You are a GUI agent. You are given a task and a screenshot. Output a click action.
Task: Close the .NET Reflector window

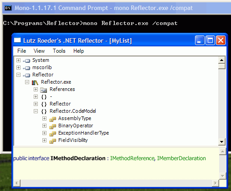click(x=221, y=40)
